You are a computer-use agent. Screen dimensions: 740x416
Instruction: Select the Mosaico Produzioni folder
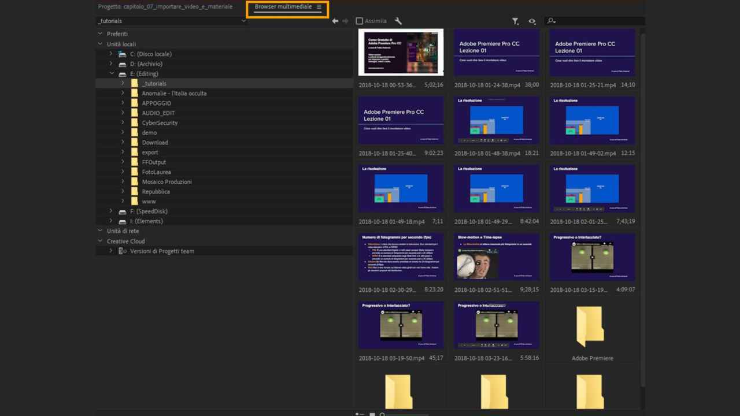pos(166,181)
